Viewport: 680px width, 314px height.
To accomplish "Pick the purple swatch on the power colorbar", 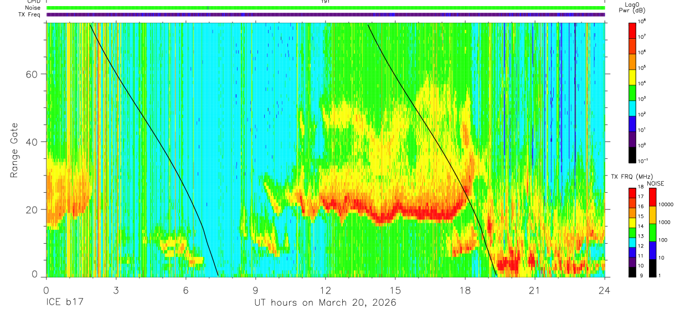I will 632,139.
